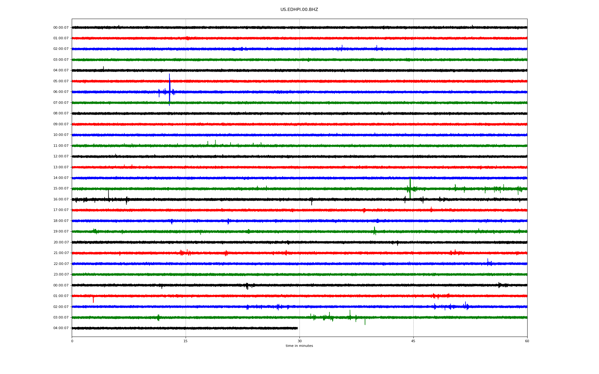Click the x-axis tick label 60
Image resolution: width=599 pixels, height=374 pixels.
[x=527, y=341]
